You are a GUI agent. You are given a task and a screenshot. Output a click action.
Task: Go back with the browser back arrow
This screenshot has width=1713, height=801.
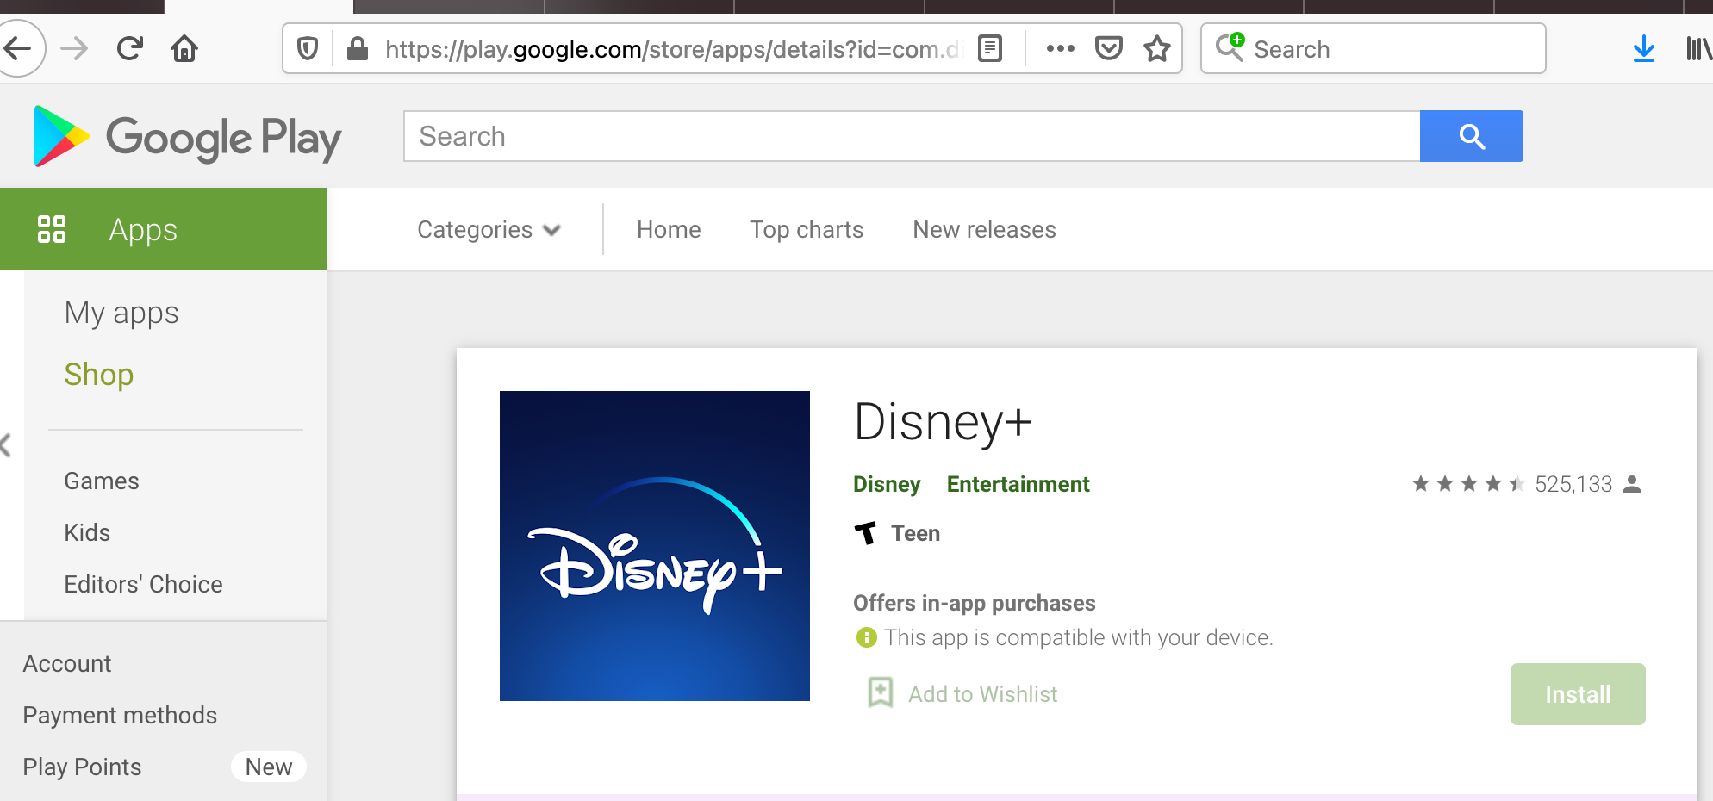point(17,48)
